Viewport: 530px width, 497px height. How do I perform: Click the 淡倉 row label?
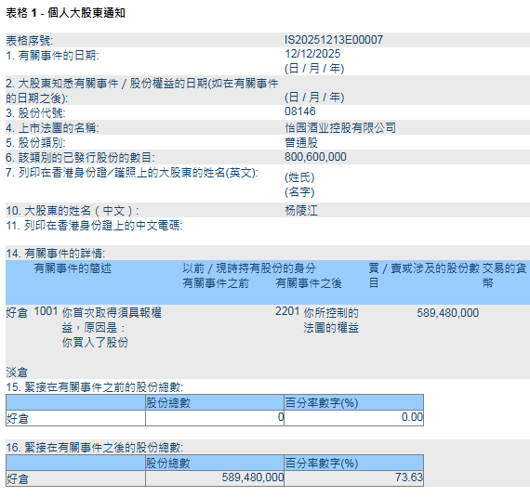17,373
